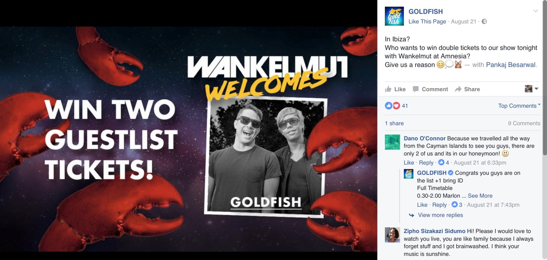Click the GOLDFISH page profile logo
This screenshot has height=260, width=547.
394,16
